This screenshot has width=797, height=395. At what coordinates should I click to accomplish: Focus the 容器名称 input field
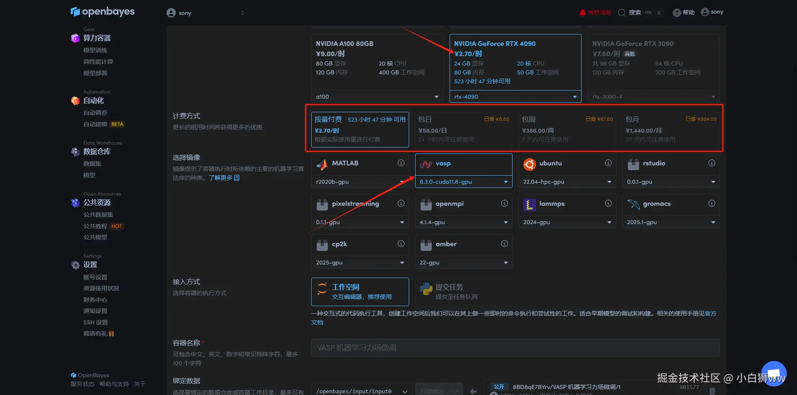point(516,348)
